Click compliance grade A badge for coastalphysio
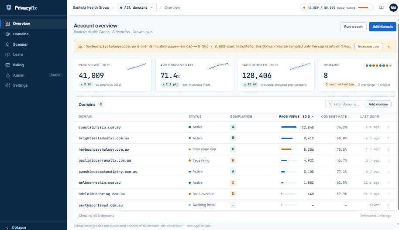 (x=233, y=127)
